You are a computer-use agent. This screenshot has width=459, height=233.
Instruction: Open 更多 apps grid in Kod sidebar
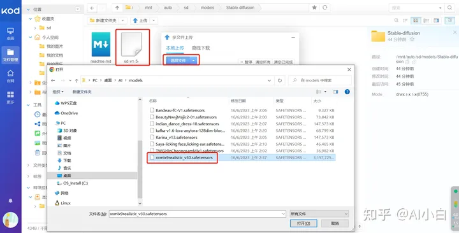pyautogui.click(x=11, y=97)
